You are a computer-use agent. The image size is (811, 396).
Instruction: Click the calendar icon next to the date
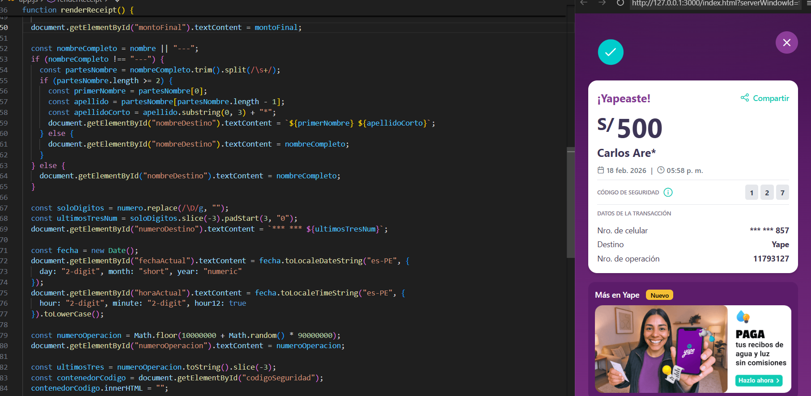601,170
